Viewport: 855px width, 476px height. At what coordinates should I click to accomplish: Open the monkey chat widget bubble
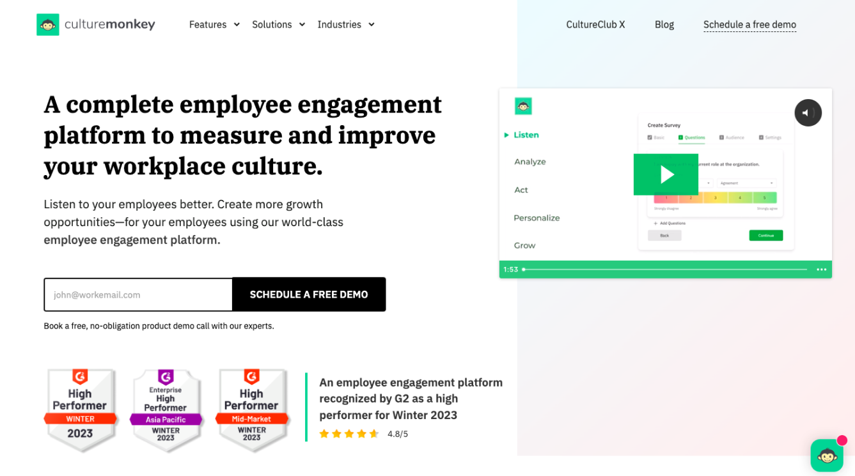826,455
